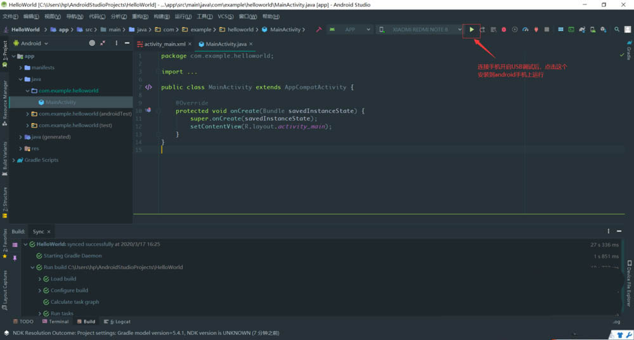Click Sync Project with Gradle Files elephant icon
634x340 pixels.
[582, 30]
